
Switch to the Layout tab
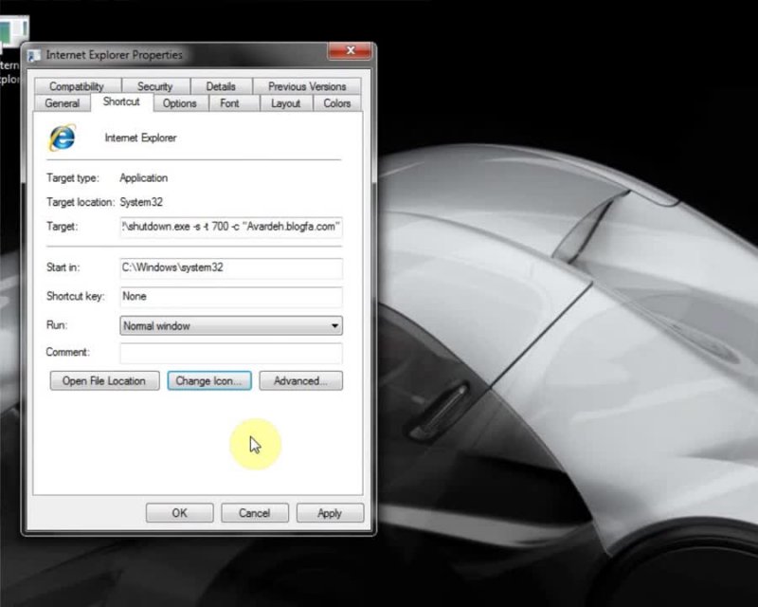tap(285, 103)
